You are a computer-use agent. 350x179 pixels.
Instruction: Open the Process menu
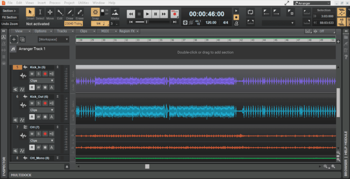(x=55, y=3)
